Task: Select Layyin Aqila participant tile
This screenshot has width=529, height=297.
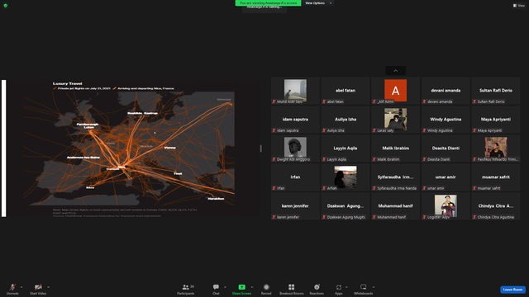Action: tap(346, 148)
